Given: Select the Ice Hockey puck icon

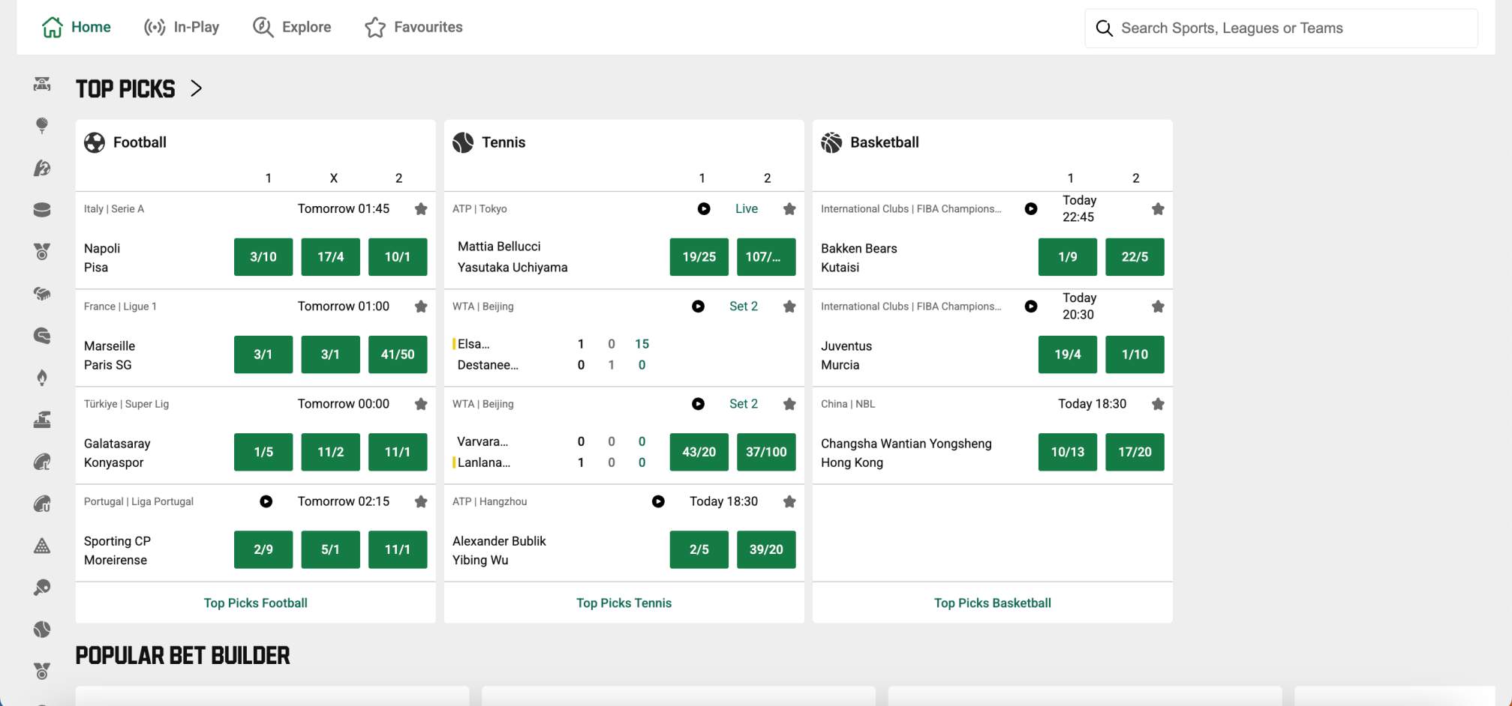Looking at the screenshot, I should point(43,210).
